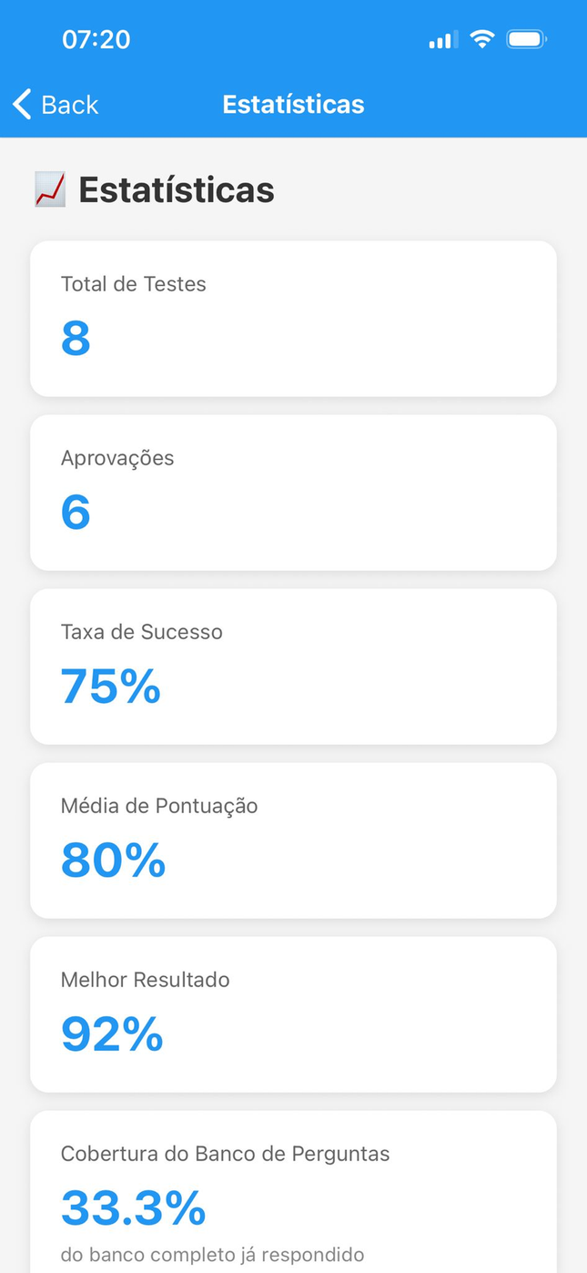Tap the chart emoji beside the Estatísticas heading

(x=49, y=189)
